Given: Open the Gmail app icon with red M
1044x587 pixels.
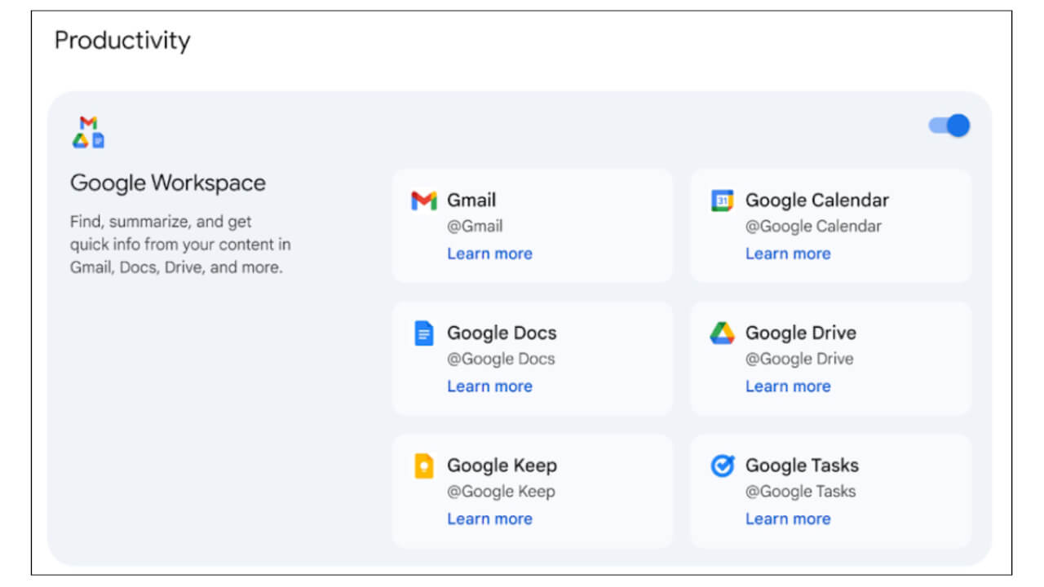Looking at the screenshot, I should [423, 200].
